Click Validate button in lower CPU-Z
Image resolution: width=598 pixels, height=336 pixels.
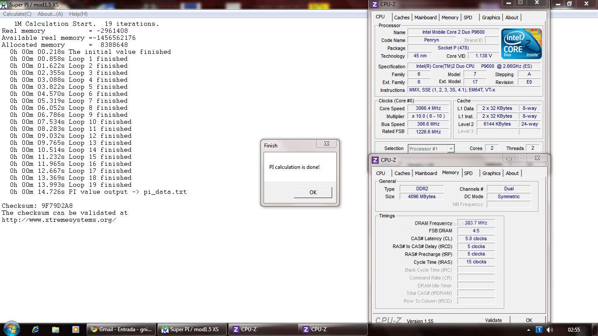click(493, 320)
